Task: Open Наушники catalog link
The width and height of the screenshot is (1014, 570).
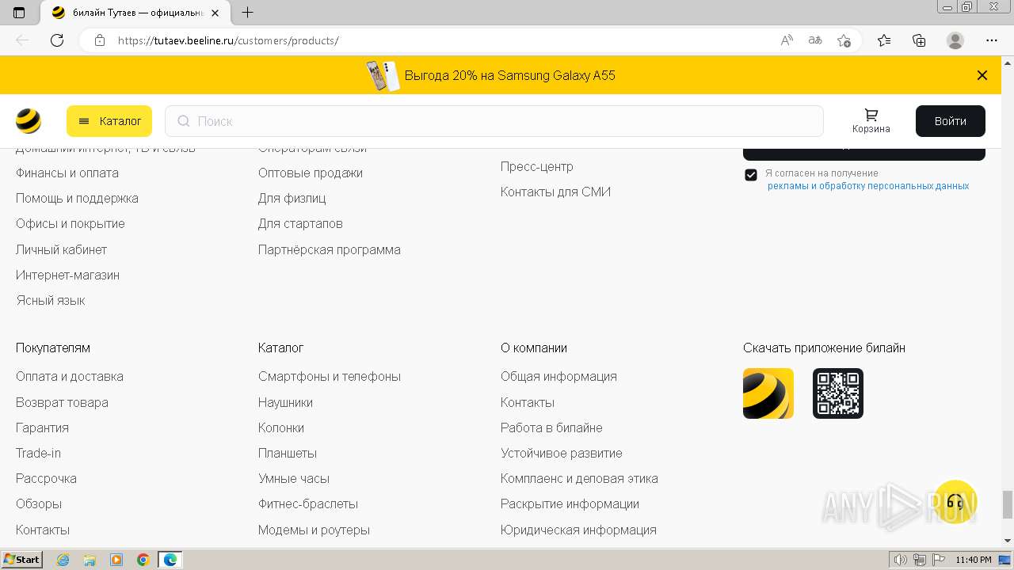Action: tap(285, 402)
